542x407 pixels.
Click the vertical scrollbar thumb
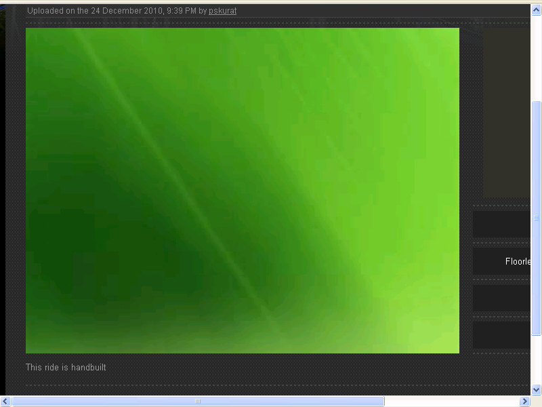[536, 218]
